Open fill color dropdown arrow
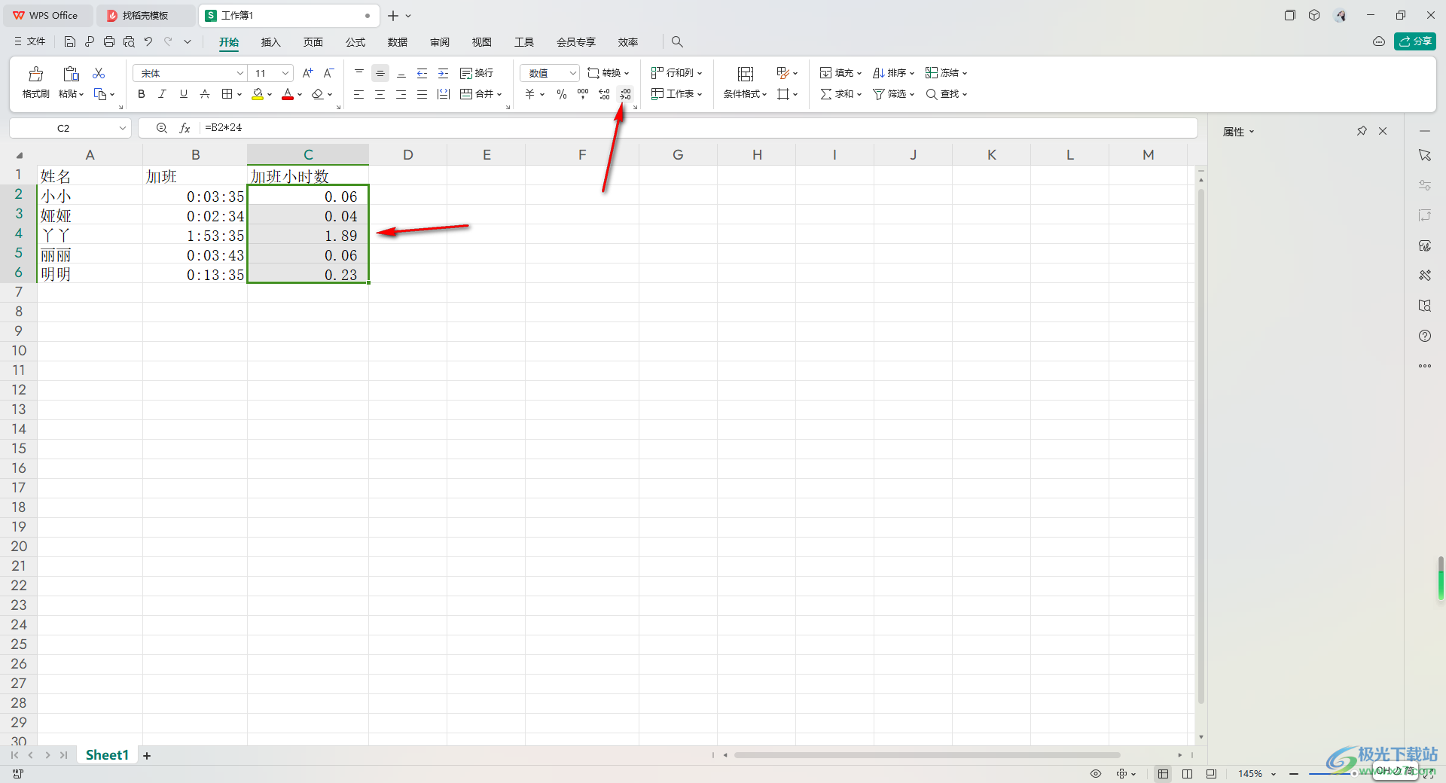1446x783 pixels. tap(270, 95)
